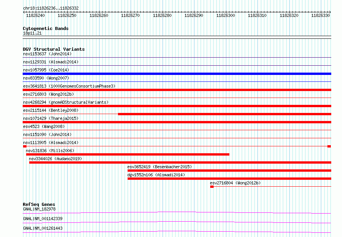Click ruler position 11826260
Viewport: 342px width, 237px height.
99,15
